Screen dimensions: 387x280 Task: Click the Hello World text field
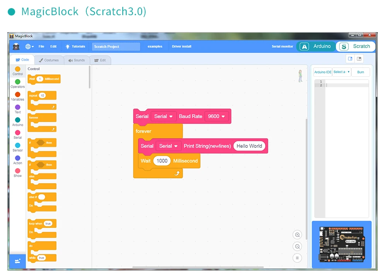pos(249,146)
